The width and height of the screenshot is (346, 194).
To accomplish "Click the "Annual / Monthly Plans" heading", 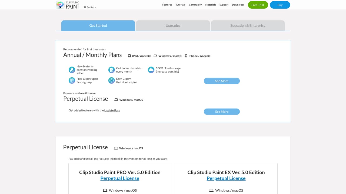I will pyautogui.click(x=92, y=55).
